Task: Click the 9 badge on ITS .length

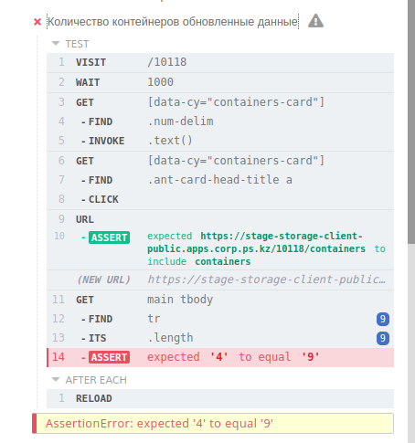Action: pos(383,338)
